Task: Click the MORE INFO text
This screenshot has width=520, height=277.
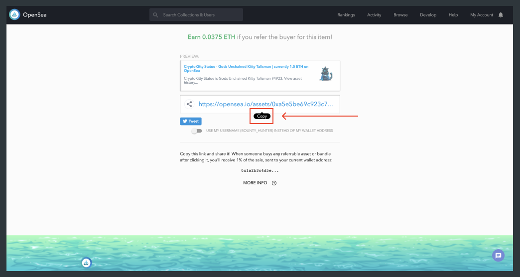Action: point(255,183)
